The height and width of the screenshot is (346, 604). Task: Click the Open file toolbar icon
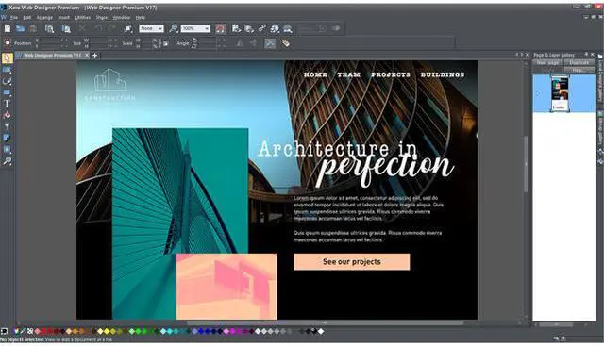pyautogui.click(x=20, y=28)
